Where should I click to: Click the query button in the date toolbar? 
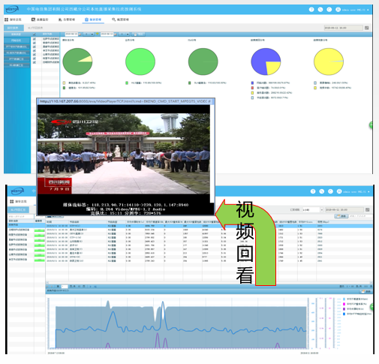(x=138, y=35)
